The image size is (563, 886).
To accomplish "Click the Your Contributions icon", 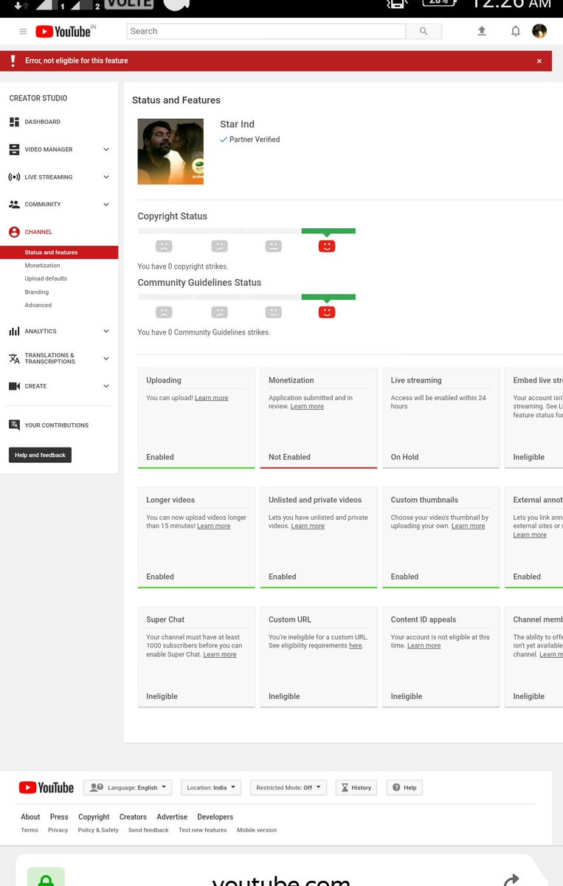I will point(14,425).
